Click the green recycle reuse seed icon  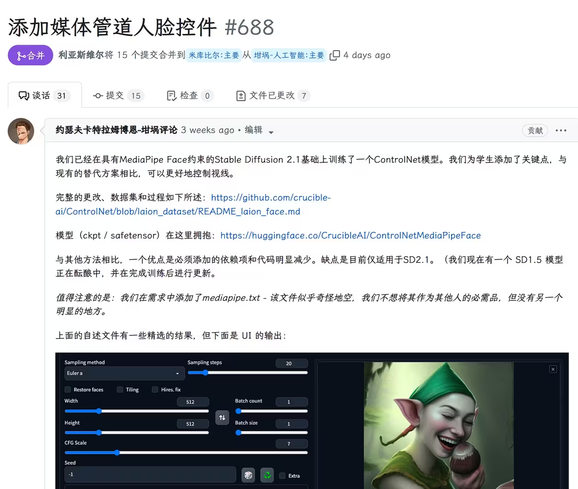267,475
